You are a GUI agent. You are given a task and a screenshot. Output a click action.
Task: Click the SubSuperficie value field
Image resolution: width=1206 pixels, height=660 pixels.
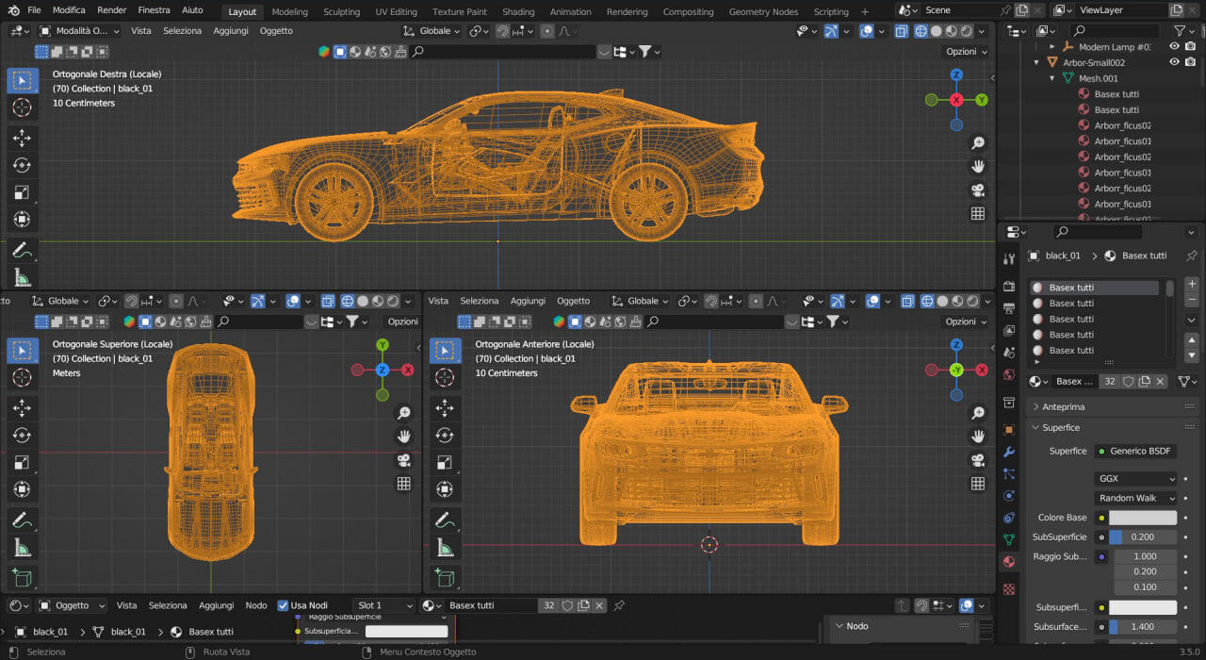[1143, 536]
